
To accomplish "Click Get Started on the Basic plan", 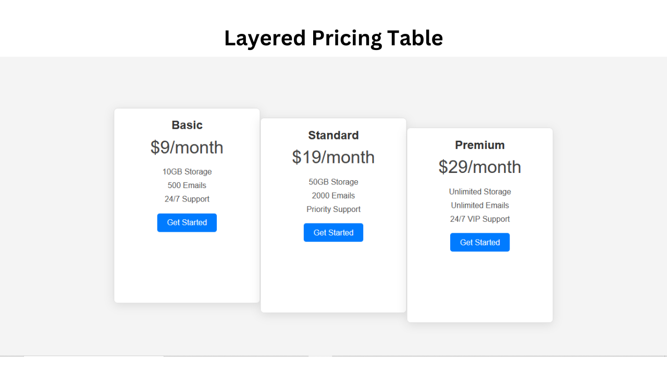I will tap(187, 222).
